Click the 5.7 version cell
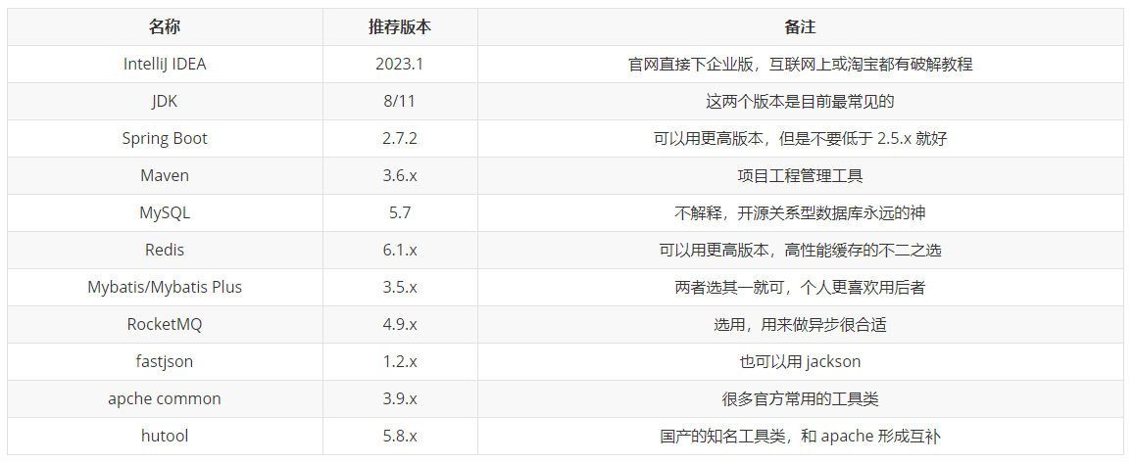 point(400,212)
